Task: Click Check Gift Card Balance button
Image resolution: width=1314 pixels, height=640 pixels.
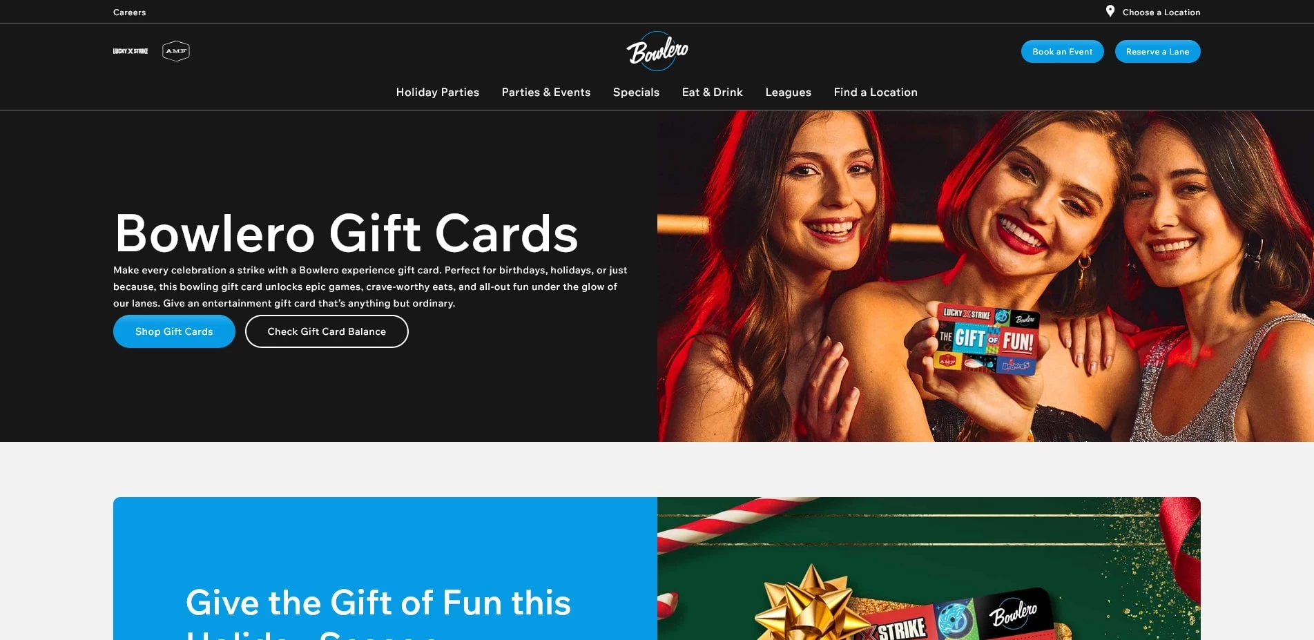Action: coord(327,331)
